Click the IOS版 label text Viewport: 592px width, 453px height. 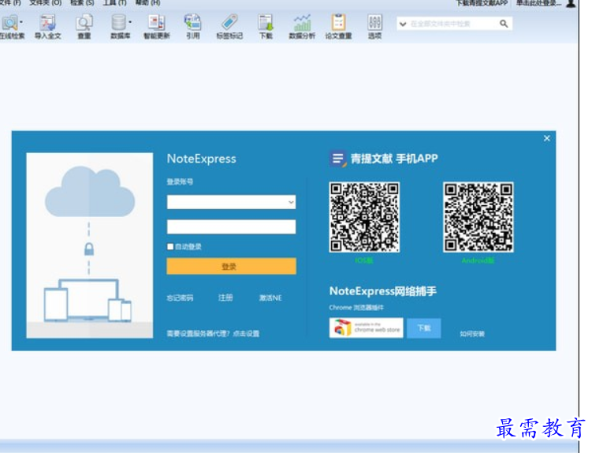(364, 260)
